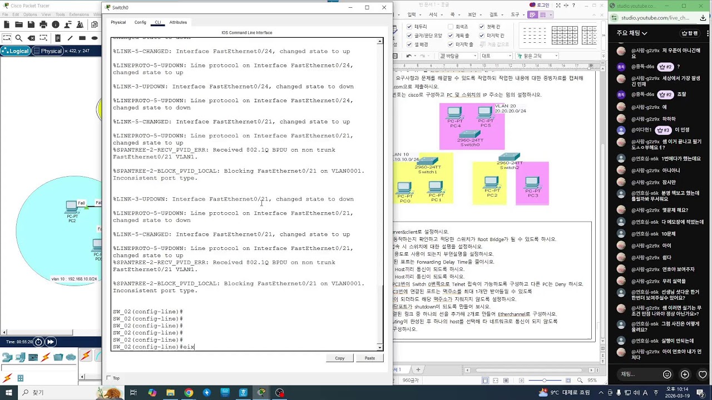Viewport: 712px width, 400px height.
Task: Open the 바탕글 style dropdown
Action: point(458,56)
